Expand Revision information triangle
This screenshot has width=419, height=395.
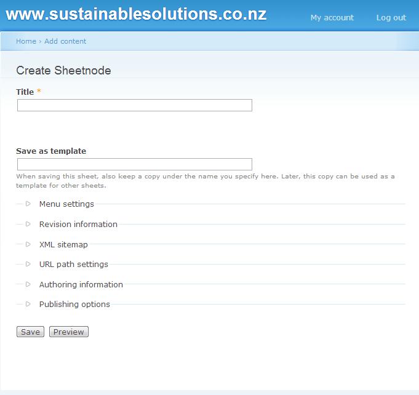click(x=28, y=224)
